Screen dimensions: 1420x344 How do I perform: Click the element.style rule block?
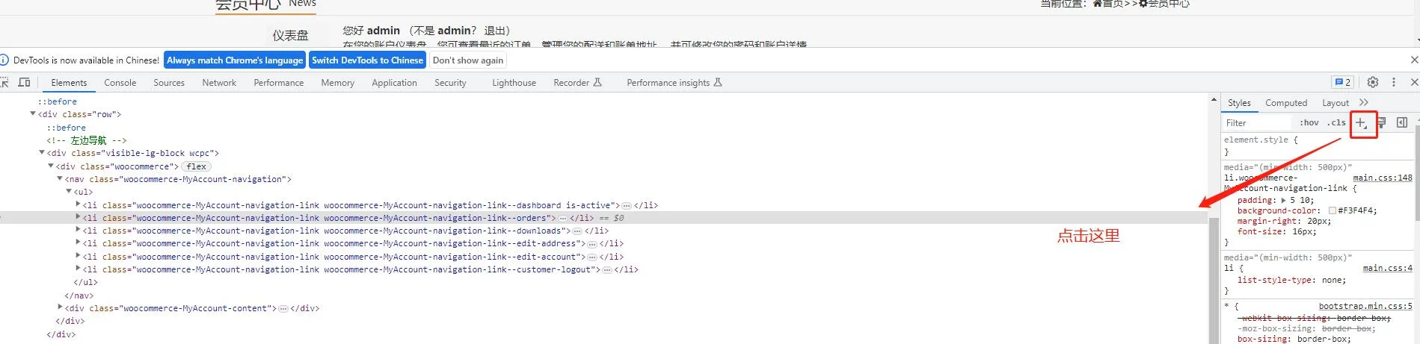click(x=1318, y=146)
